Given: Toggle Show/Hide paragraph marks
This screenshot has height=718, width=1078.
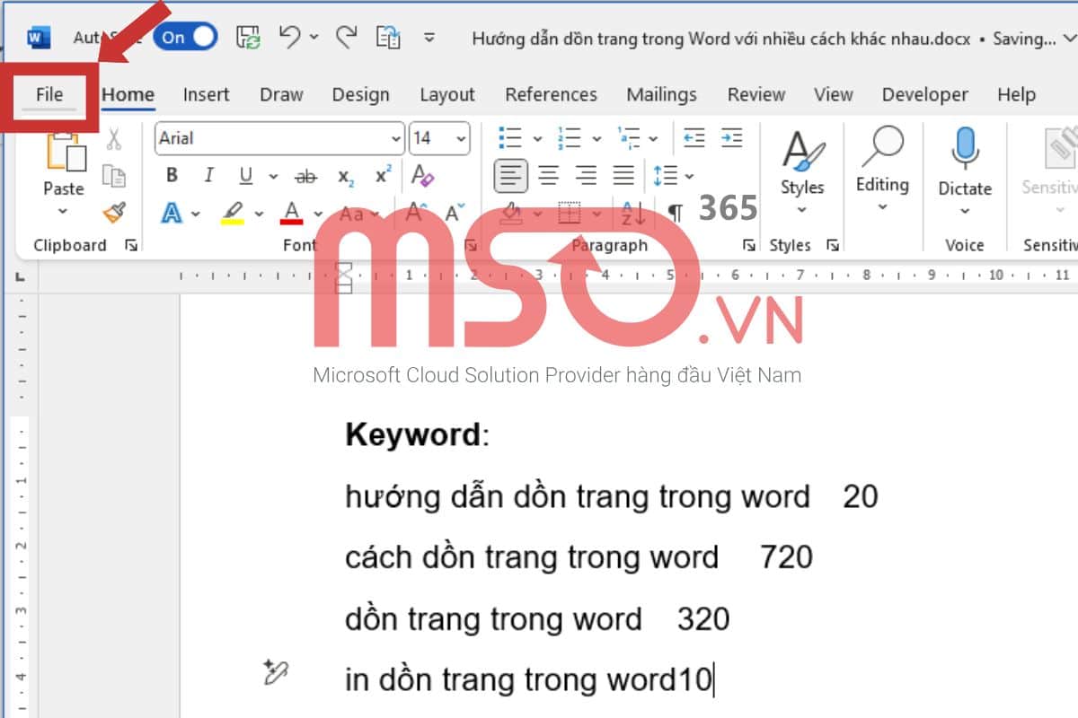Looking at the screenshot, I should pyautogui.click(x=676, y=214).
